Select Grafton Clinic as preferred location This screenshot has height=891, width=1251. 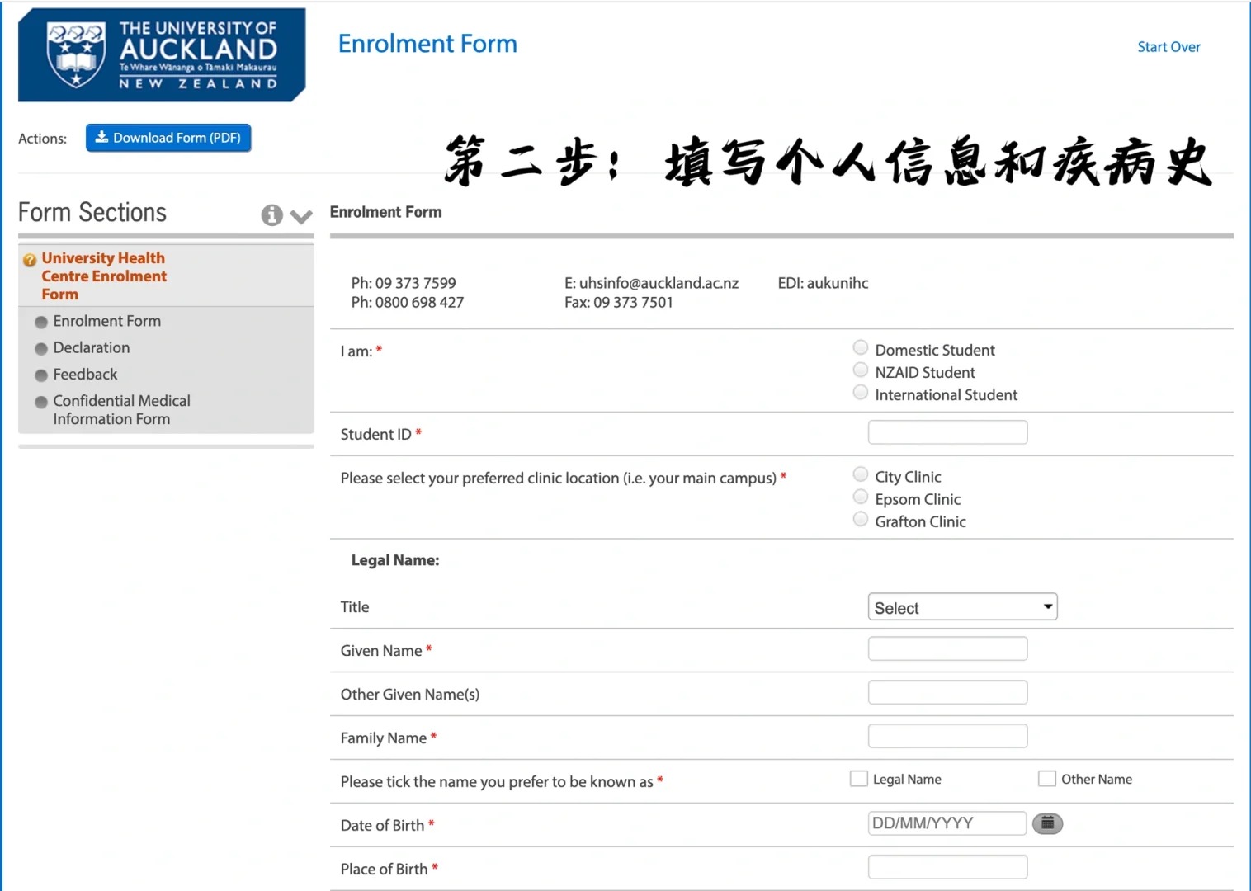tap(861, 519)
